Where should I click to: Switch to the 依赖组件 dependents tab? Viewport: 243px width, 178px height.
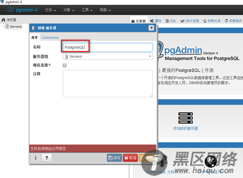(233, 21)
